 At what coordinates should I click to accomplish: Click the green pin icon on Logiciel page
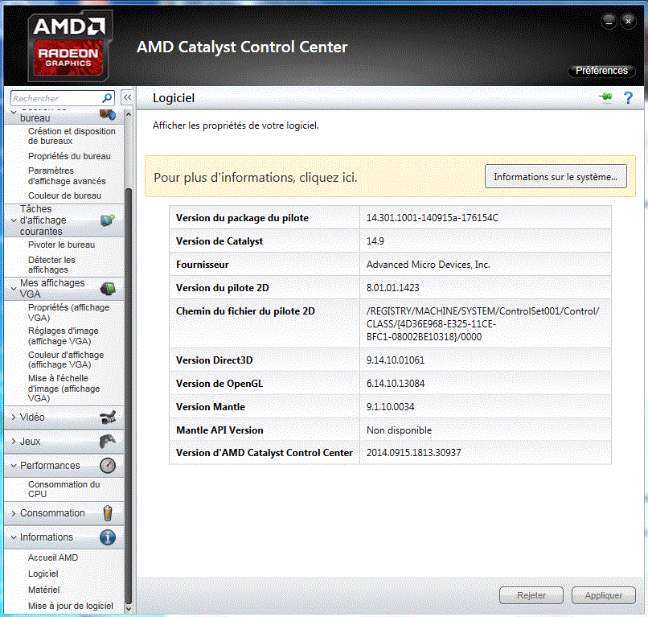pos(605,97)
